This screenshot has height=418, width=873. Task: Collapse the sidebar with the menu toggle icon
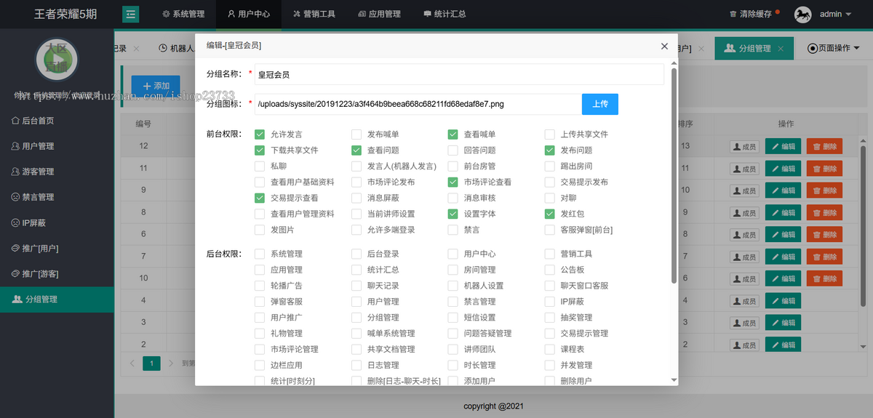click(x=131, y=14)
